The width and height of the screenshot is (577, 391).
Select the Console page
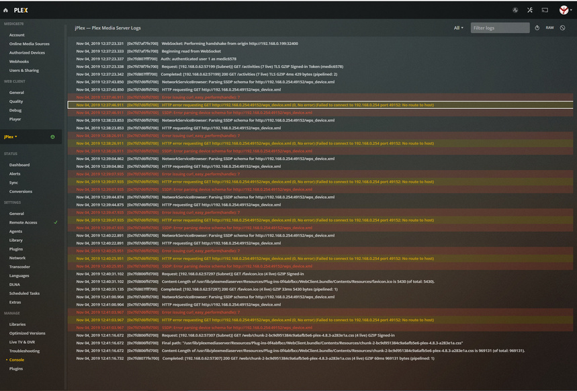[17, 359]
